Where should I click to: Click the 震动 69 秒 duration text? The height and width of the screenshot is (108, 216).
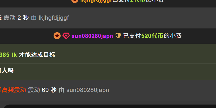42,90
